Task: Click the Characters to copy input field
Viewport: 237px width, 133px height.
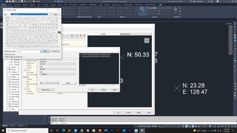Action: 30,51
